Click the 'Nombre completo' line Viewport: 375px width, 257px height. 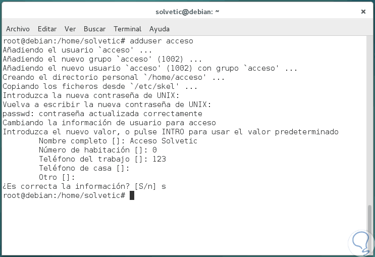pyautogui.click(x=118, y=141)
